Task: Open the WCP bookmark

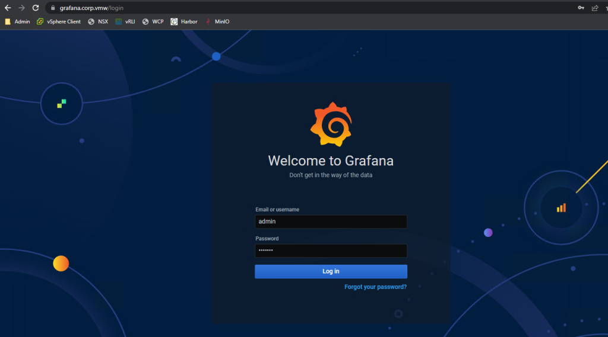Action: pos(153,22)
